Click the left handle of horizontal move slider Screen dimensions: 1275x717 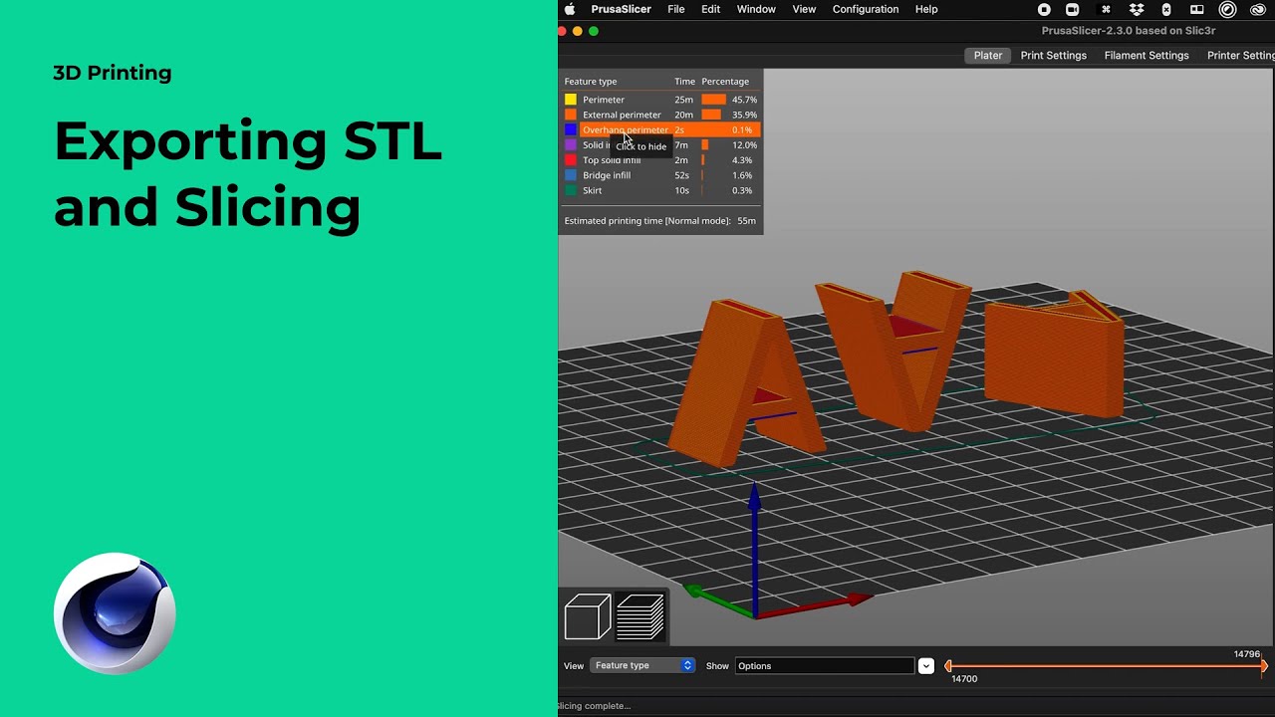948,665
